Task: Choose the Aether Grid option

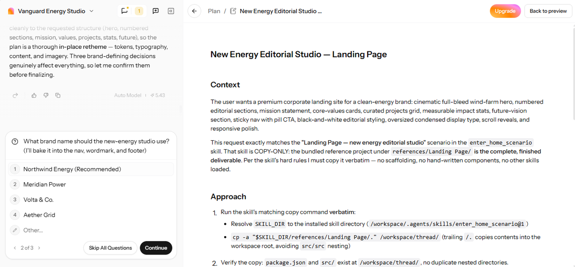Action: tap(91, 215)
